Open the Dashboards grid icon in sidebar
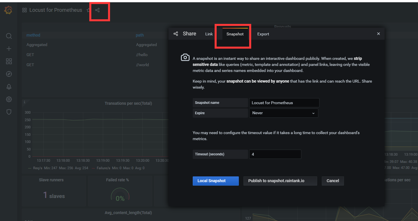This screenshot has width=418, height=221. 9,61
